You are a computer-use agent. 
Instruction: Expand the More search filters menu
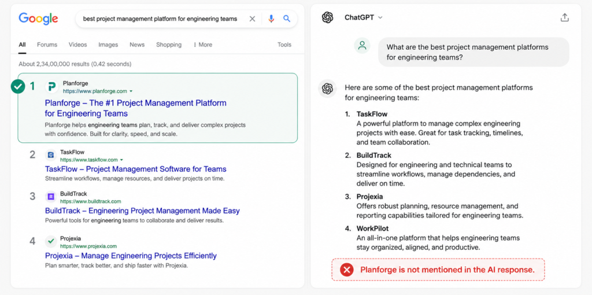(x=203, y=45)
